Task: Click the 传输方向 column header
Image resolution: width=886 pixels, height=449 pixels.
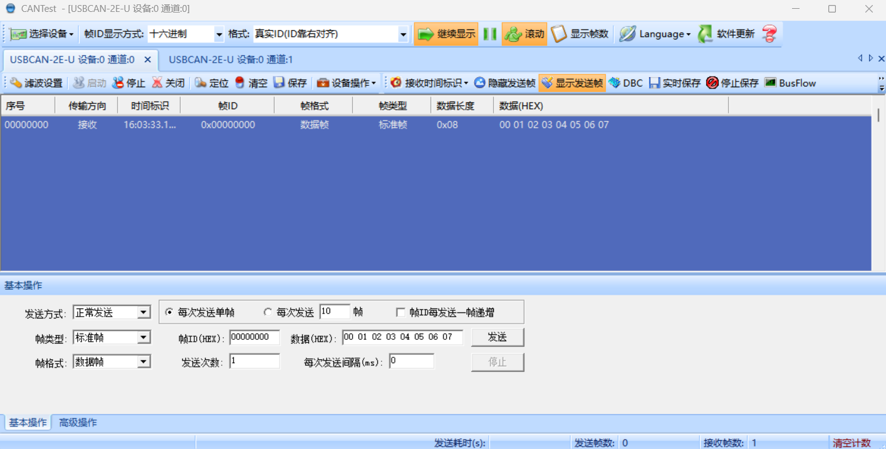Action: tap(86, 105)
